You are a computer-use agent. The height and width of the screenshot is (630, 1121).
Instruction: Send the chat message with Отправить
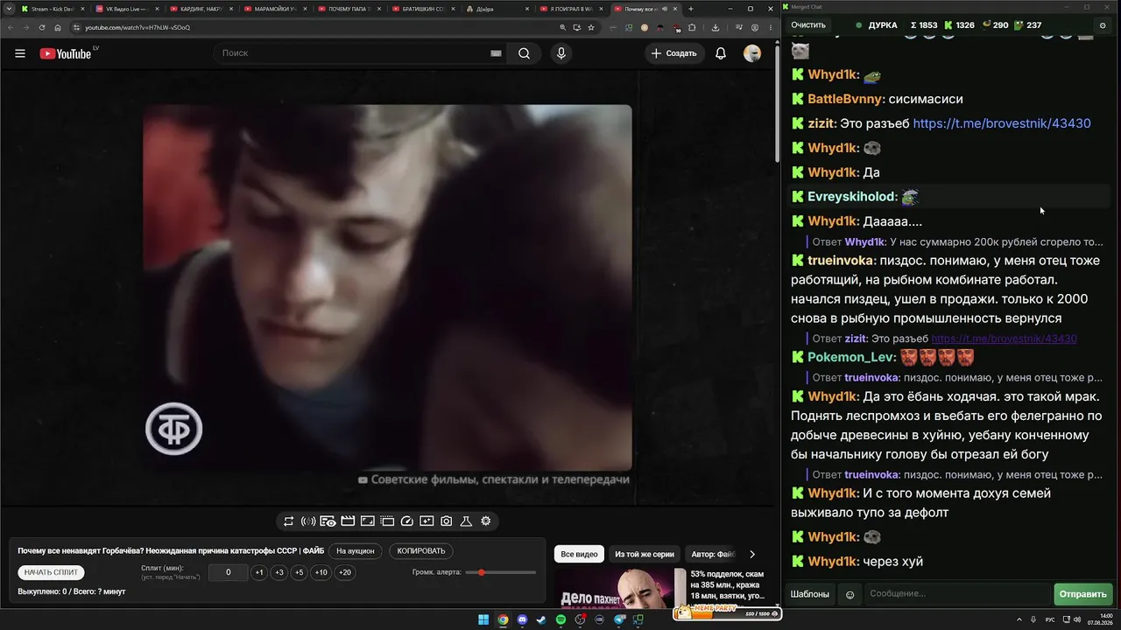tap(1083, 594)
